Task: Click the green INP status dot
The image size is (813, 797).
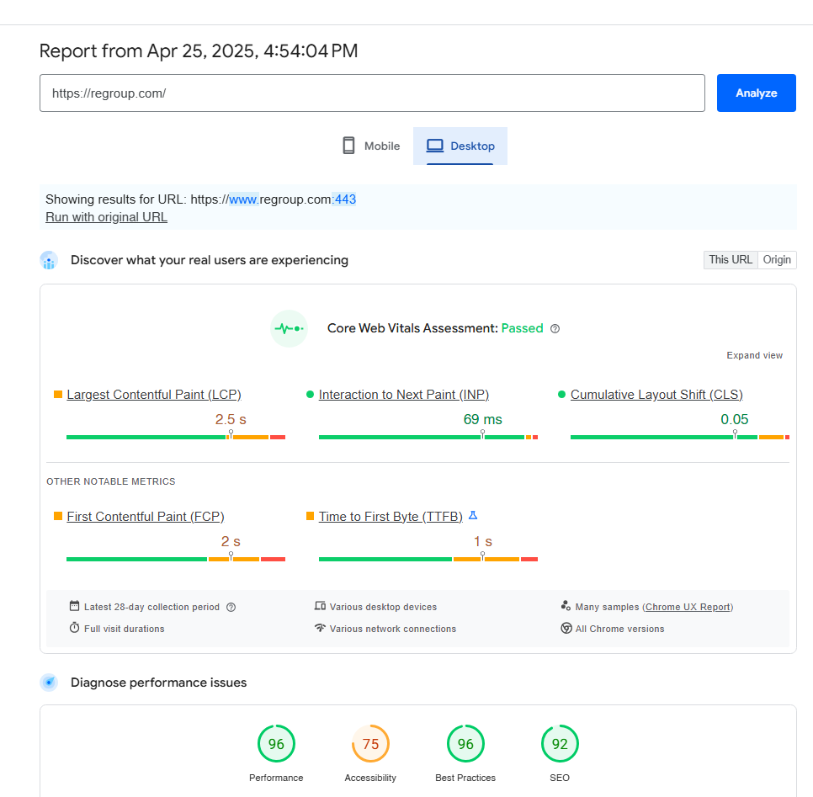Action: pos(310,395)
